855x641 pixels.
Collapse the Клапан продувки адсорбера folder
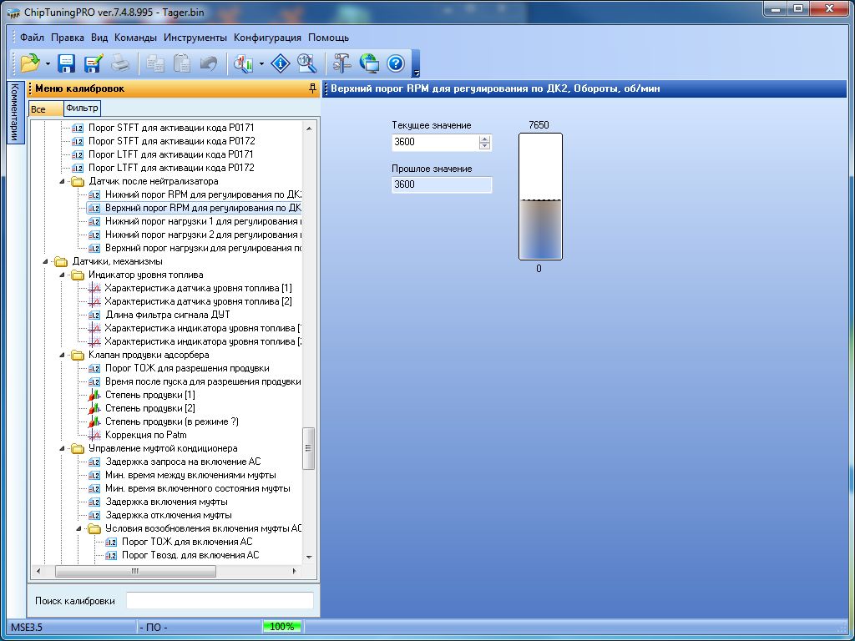tap(63, 355)
